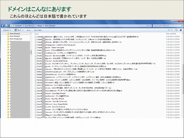Jump to the danger breadcrumb folder

(40, 26)
